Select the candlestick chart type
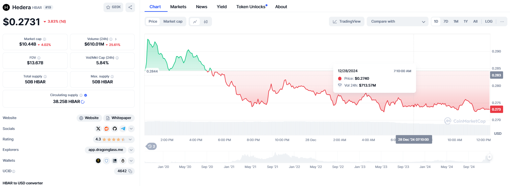 coord(206,22)
